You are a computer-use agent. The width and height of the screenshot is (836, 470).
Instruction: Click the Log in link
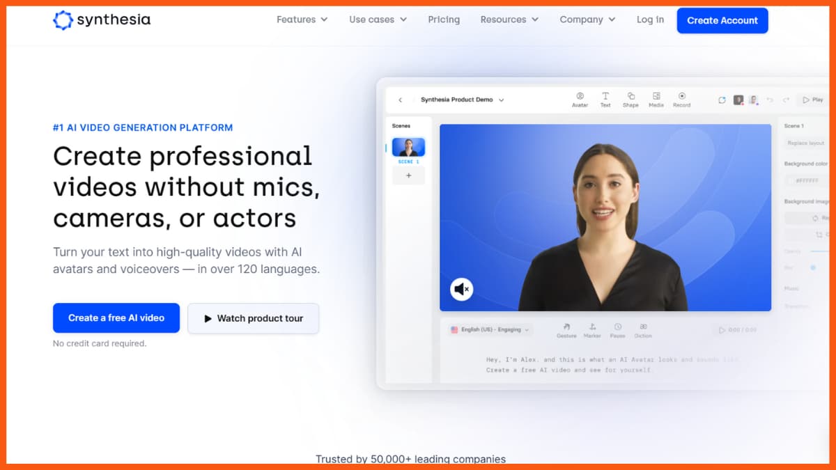coord(650,19)
